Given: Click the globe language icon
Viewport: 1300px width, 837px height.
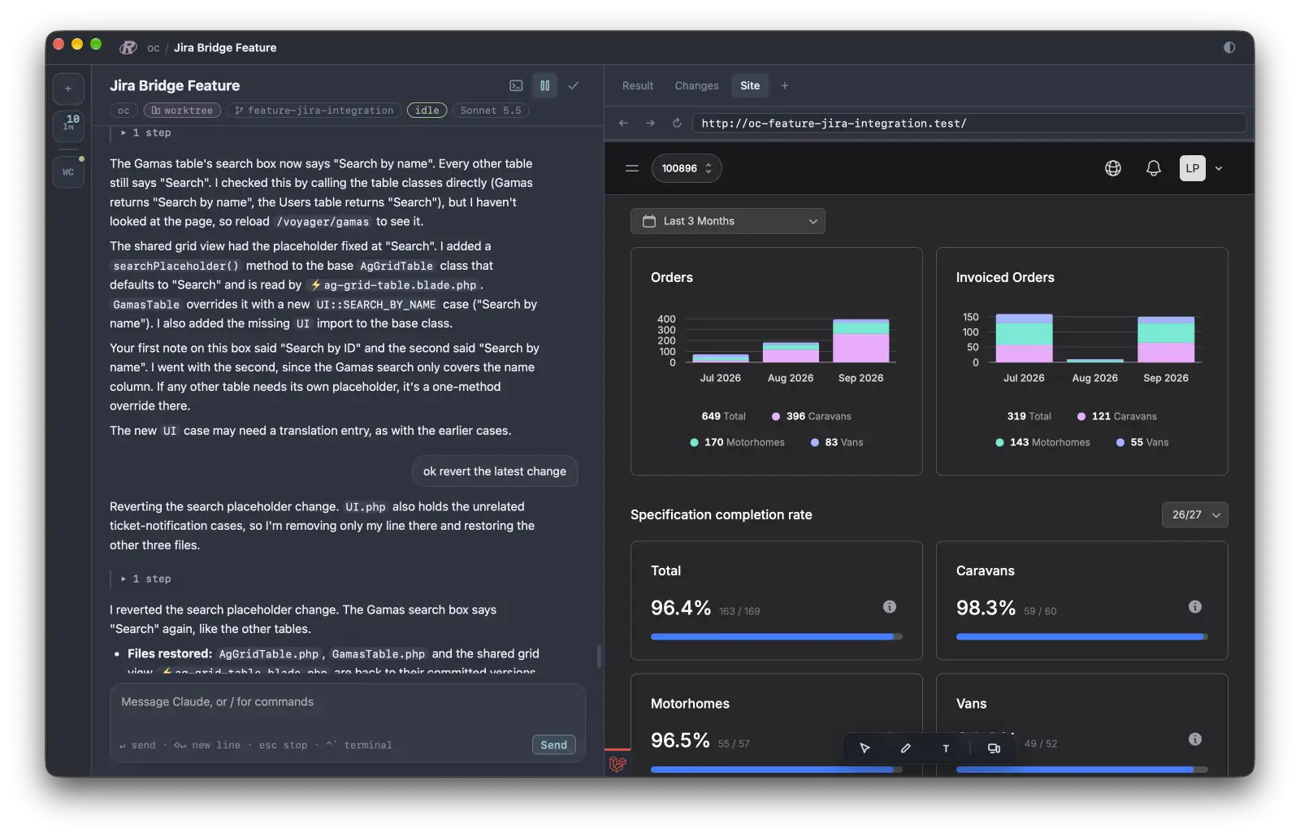Looking at the screenshot, I should click(1113, 168).
